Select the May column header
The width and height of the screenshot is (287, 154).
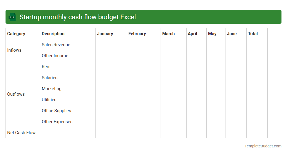[216, 34]
